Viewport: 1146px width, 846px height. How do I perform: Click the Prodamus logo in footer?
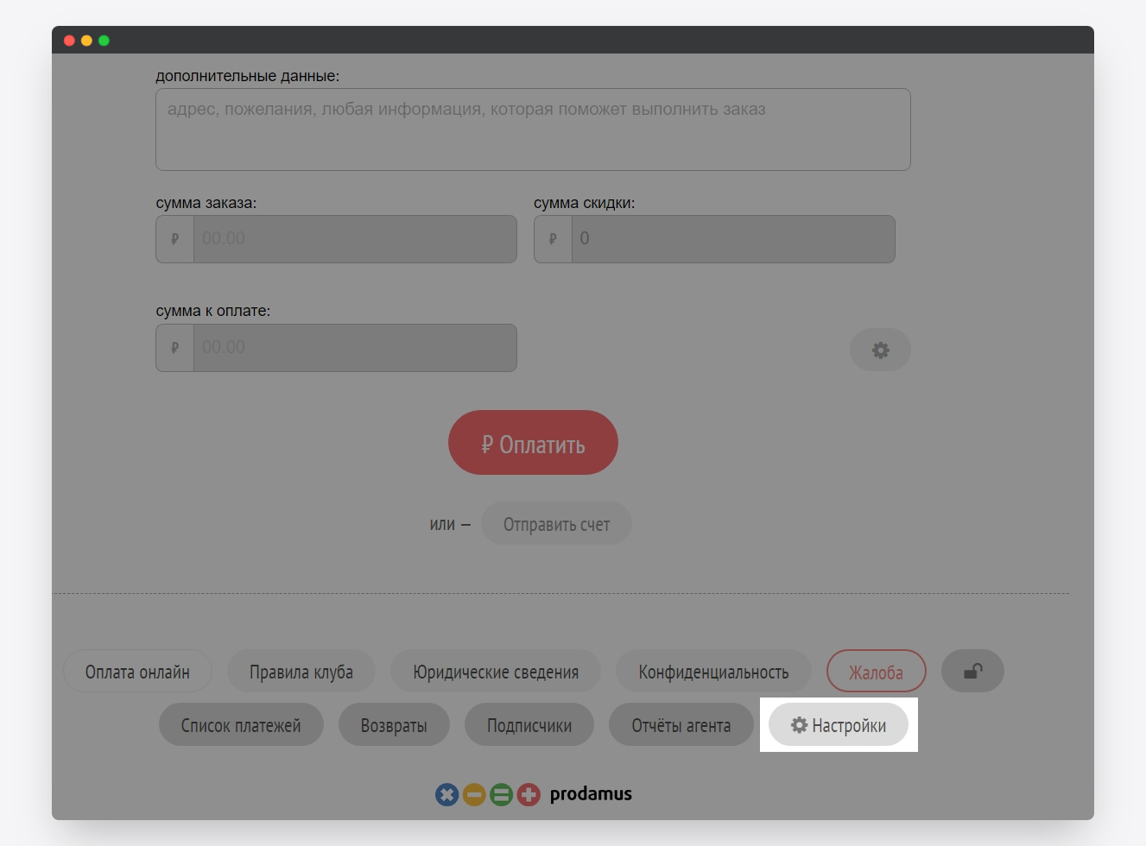click(x=534, y=794)
